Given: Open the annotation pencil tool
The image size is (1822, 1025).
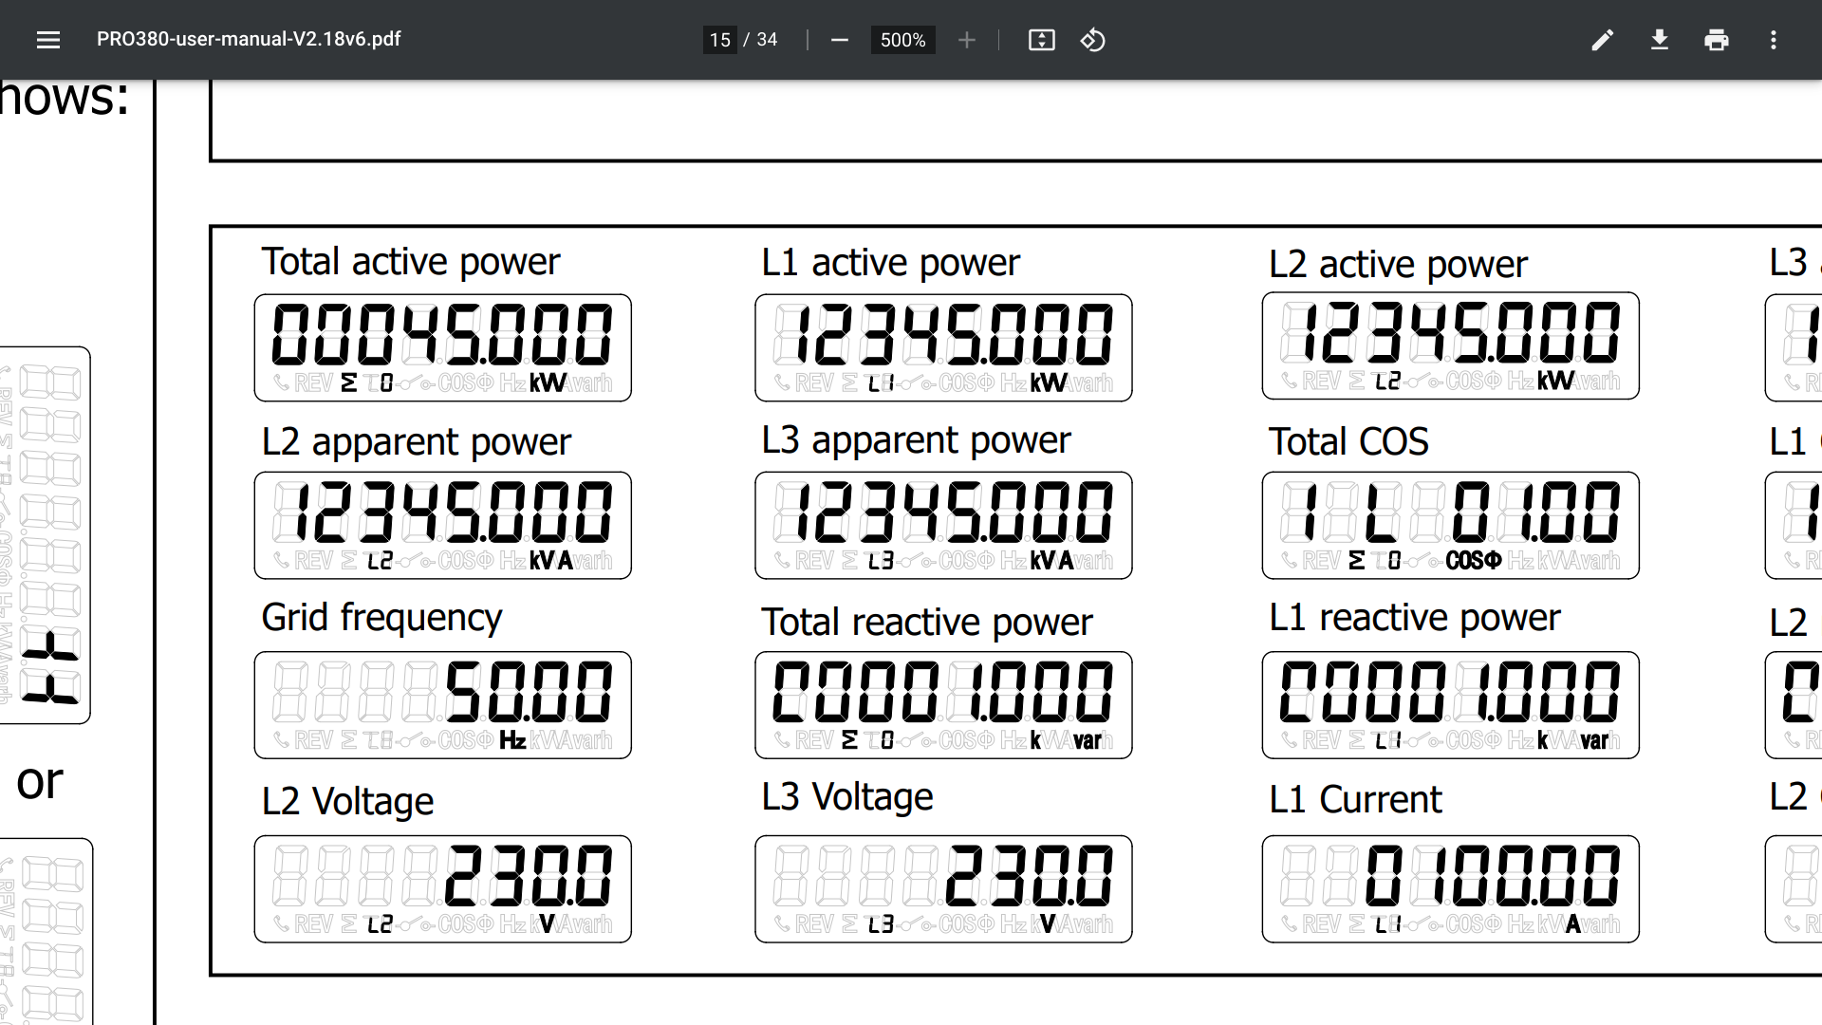Looking at the screenshot, I should [1602, 40].
